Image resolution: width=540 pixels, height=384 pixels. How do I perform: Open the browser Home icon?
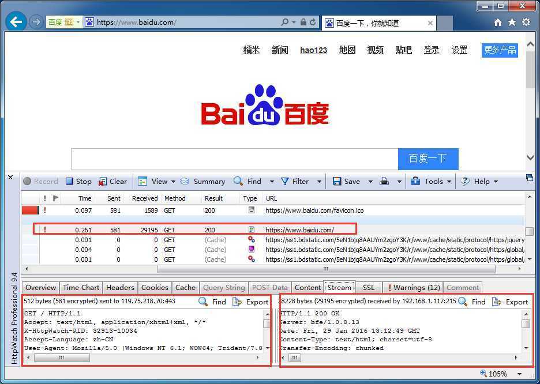[x=498, y=22]
